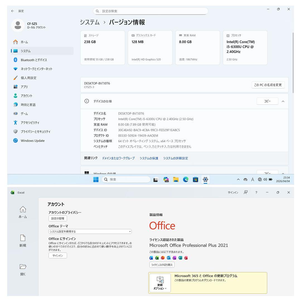Image resolution: width=301 pixels, height=301 pixels.
Task: Select 開く in Excel backstage
Action: click(23, 270)
